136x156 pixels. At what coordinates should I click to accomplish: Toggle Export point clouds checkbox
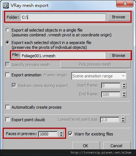coord(8,119)
